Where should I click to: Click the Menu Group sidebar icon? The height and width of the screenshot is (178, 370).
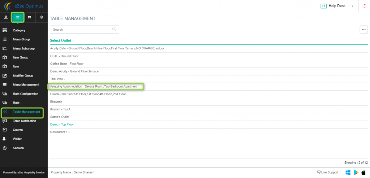(x=4, y=39)
